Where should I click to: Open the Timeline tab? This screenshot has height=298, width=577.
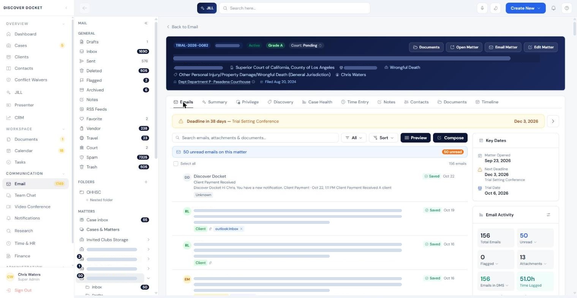point(487,102)
